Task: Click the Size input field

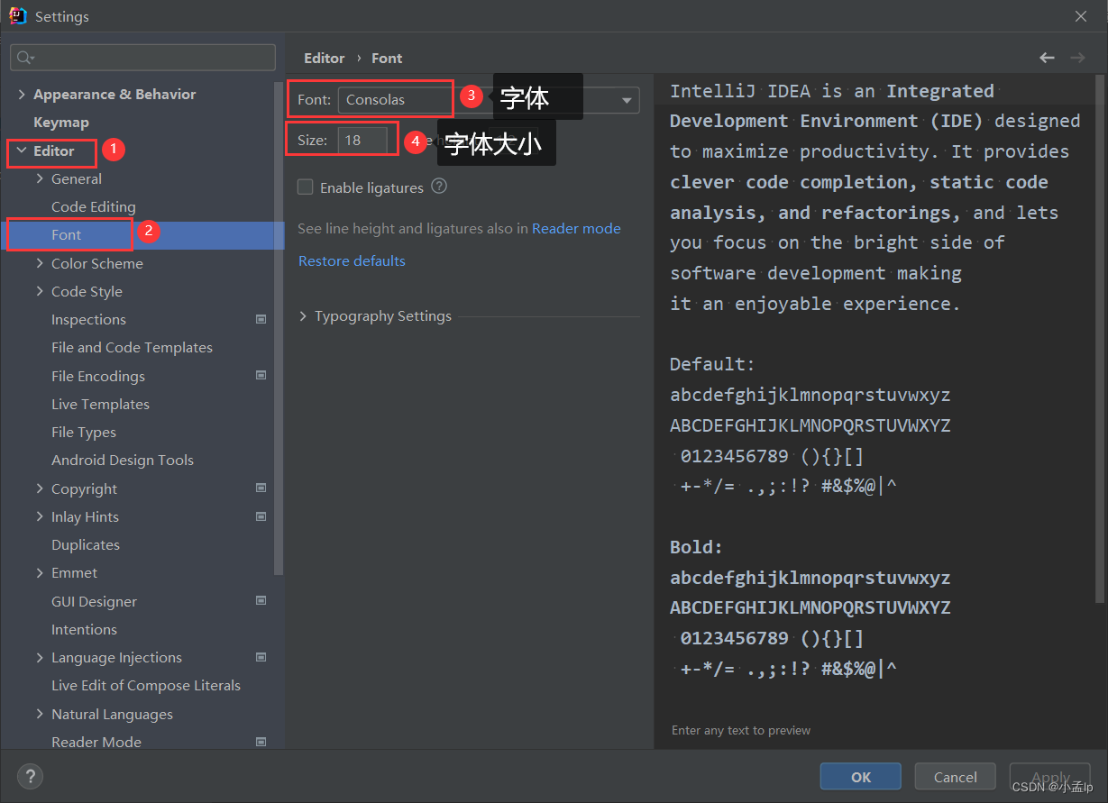Action: 362,140
